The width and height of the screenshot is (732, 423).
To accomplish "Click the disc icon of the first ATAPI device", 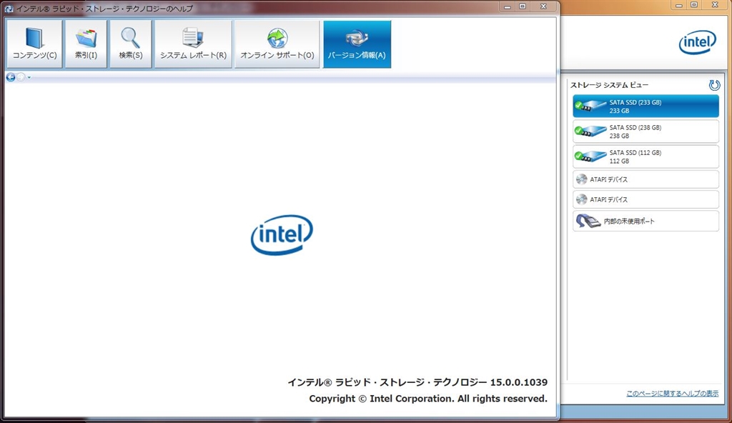I will [x=582, y=179].
